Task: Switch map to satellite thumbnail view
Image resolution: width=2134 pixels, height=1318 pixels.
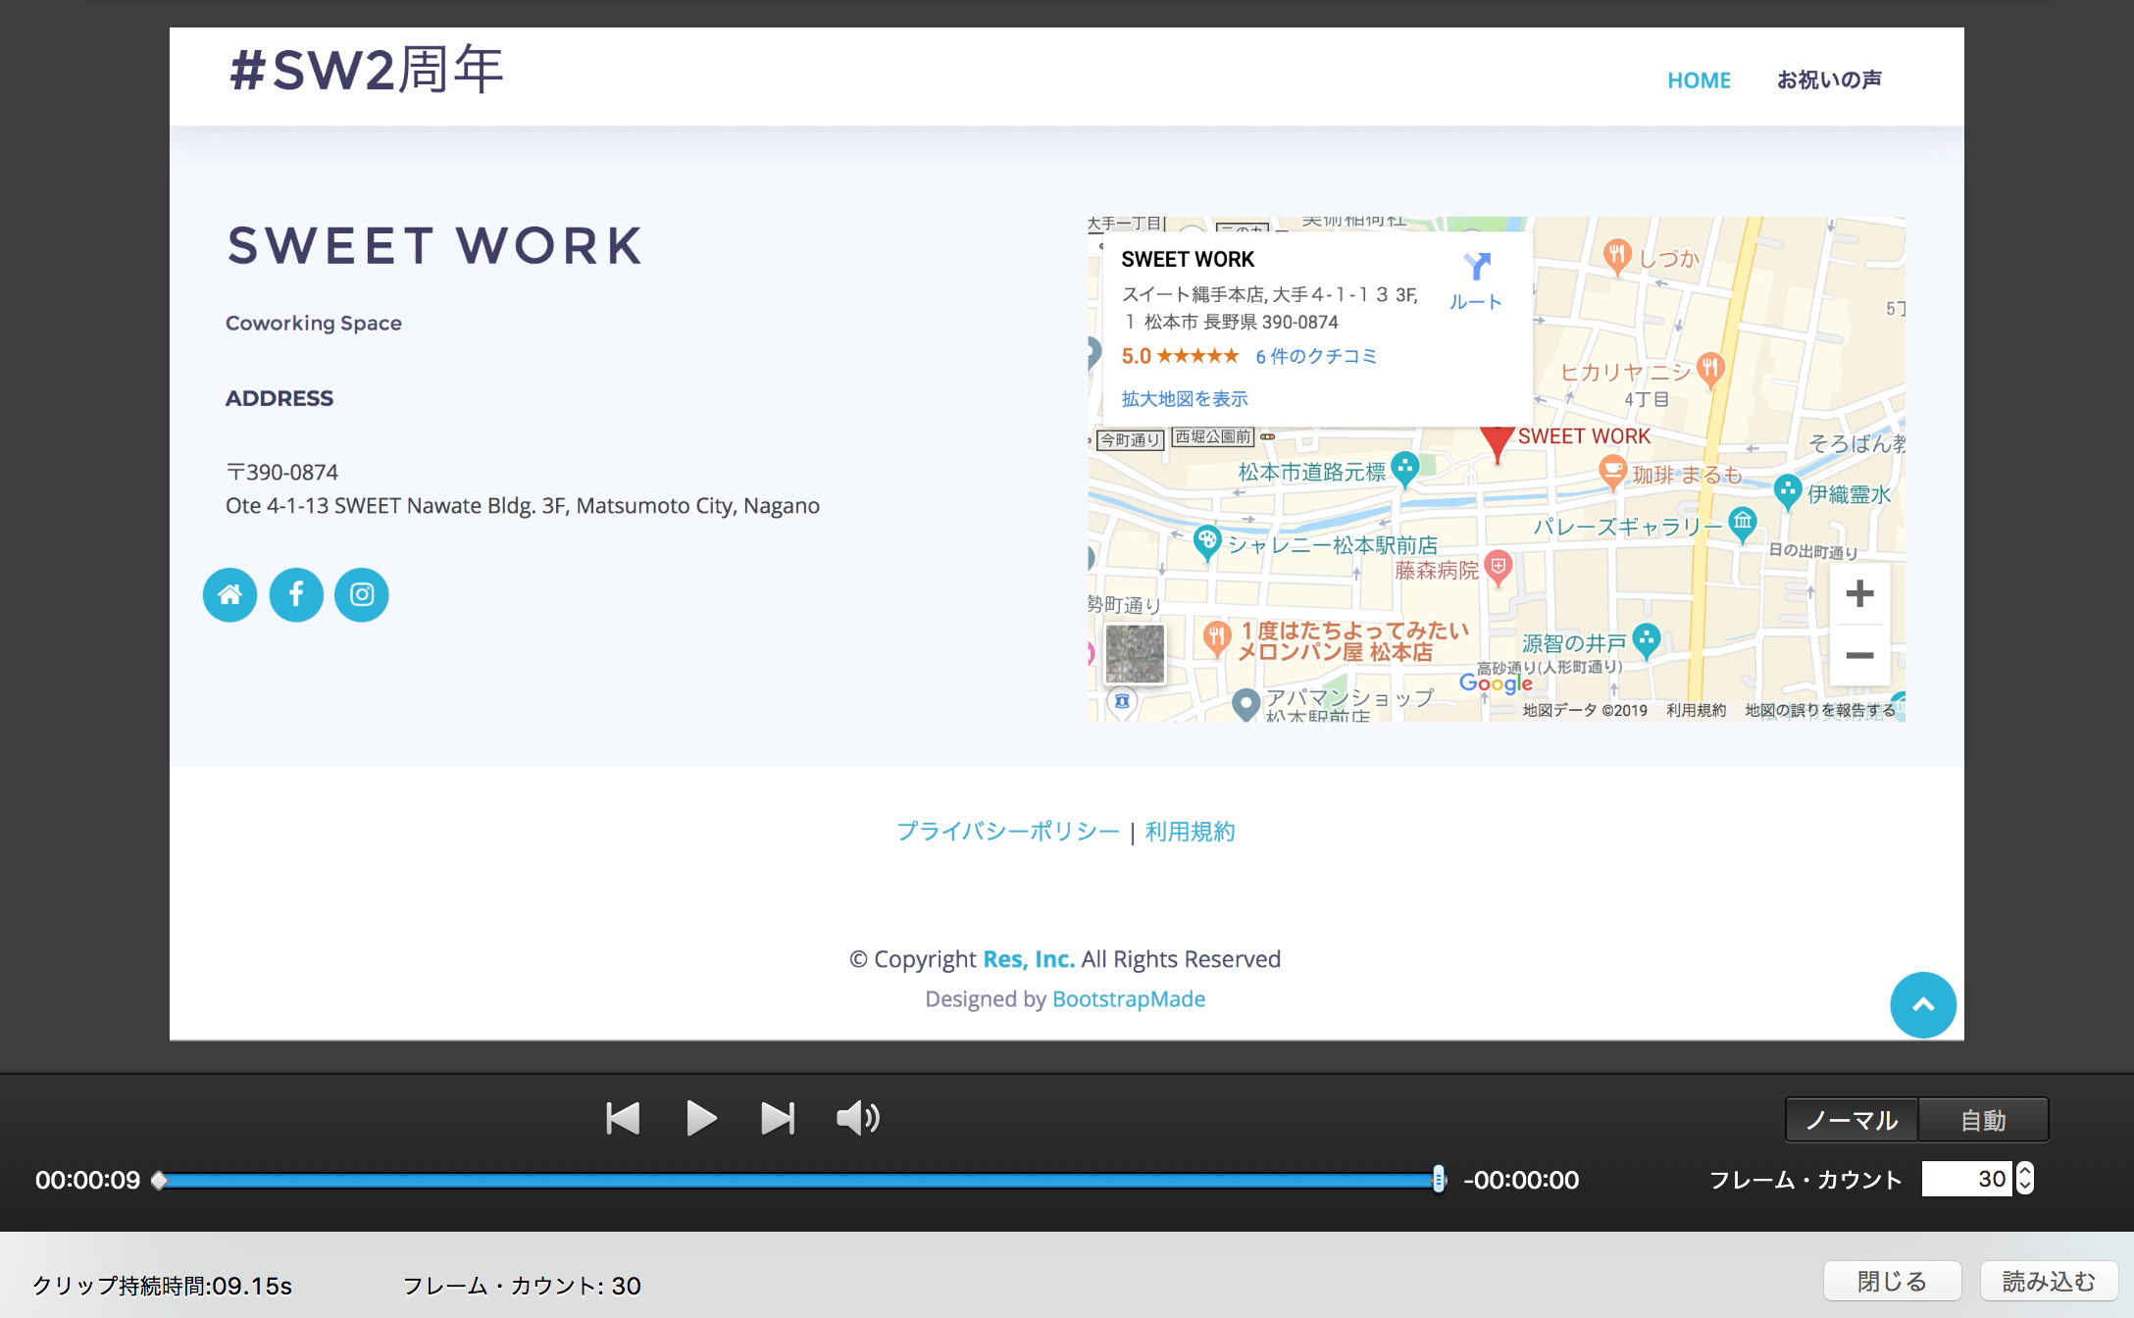Action: [x=1135, y=653]
